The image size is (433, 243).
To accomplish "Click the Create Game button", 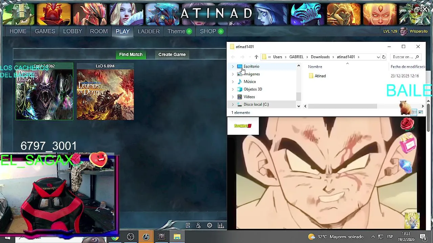I will point(172,54).
